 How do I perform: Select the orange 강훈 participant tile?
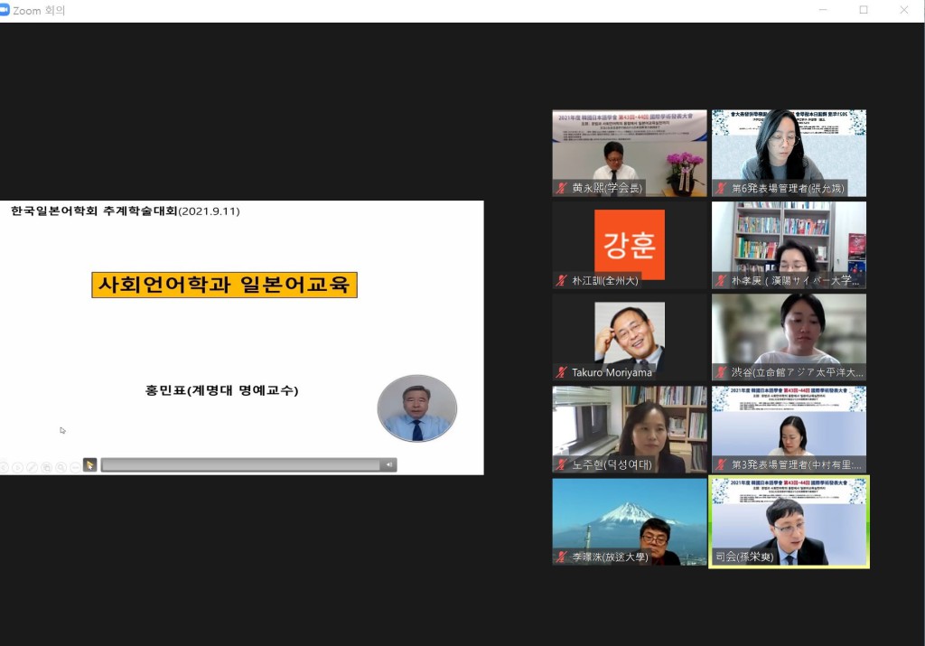click(630, 245)
